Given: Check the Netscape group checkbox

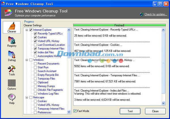Looking at the screenshot, I should (31, 97).
